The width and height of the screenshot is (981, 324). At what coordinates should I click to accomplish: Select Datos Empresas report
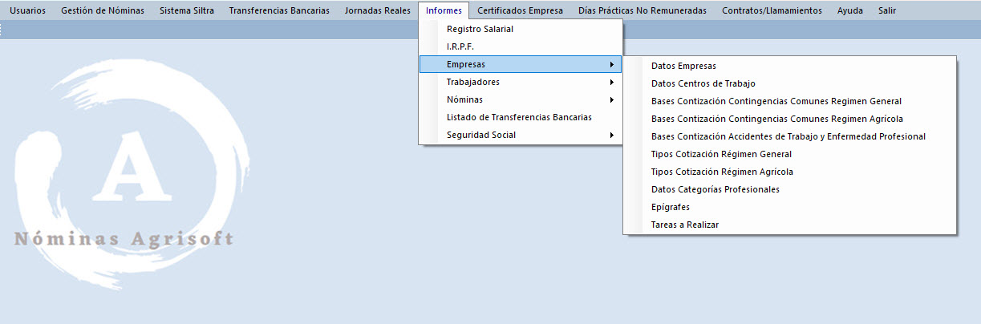[x=683, y=66]
